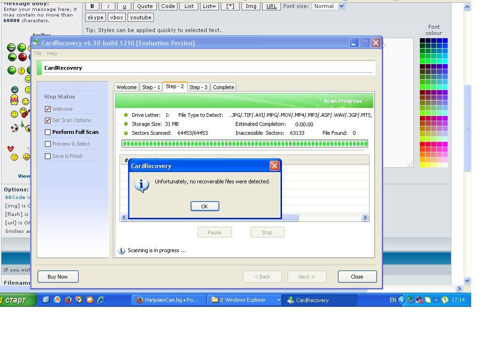Pick a yellow swatch from Font colour palette
This screenshot has height=362, width=482.
coord(423,165)
